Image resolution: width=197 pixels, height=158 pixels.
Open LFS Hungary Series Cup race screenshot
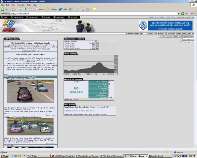point(30,91)
